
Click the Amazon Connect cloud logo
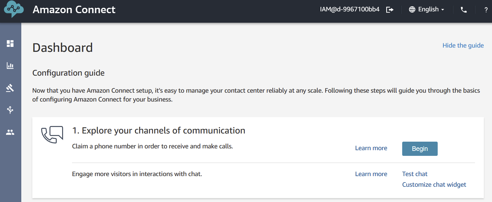tap(14, 10)
